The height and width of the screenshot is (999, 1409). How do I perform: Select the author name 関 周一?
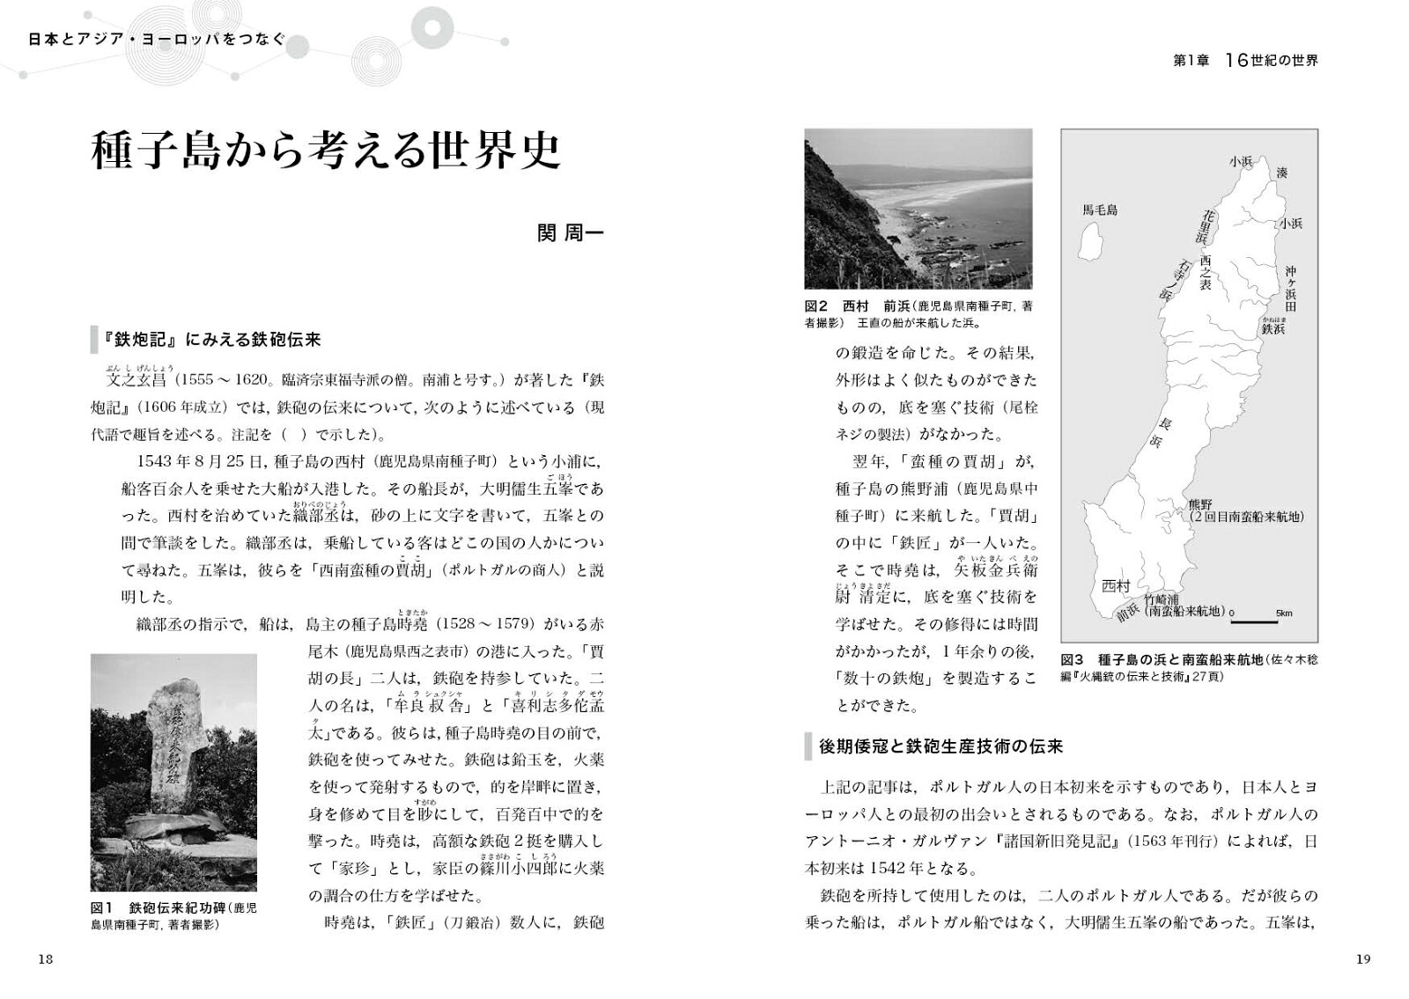click(571, 234)
